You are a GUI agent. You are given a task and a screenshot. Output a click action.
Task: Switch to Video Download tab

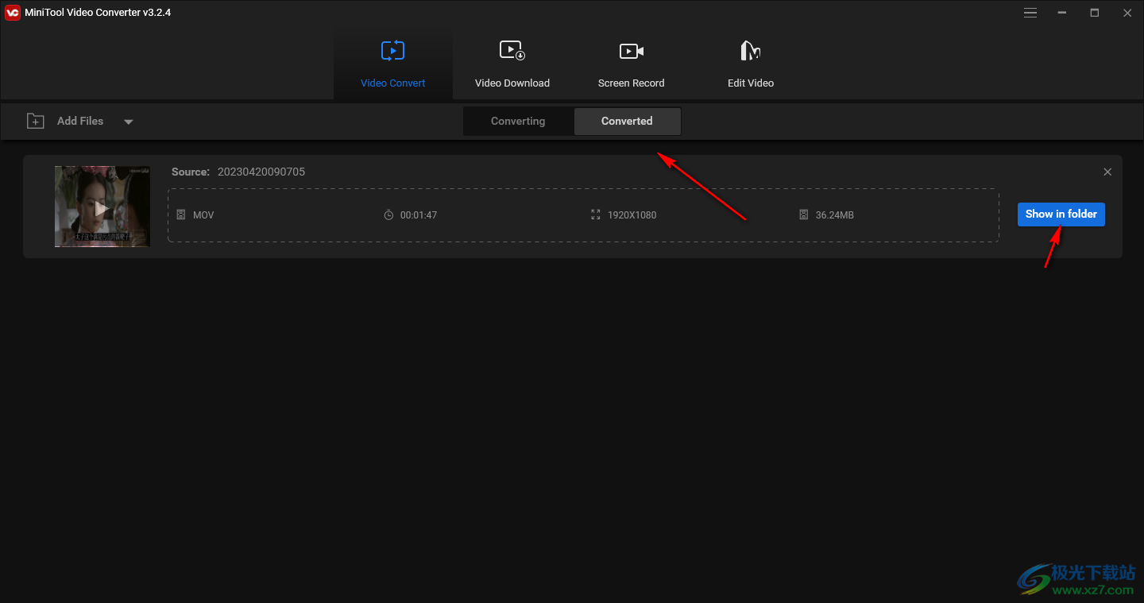pyautogui.click(x=512, y=64)
